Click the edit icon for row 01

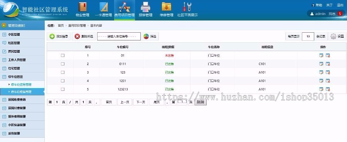click(x=321, y=55)
